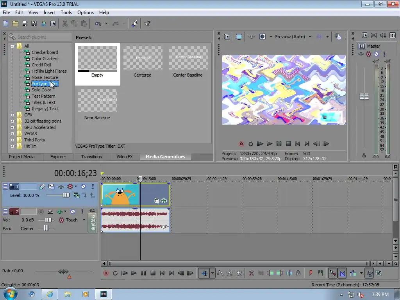Mute the Master bus
Viewport: 400px width, 300px height.
[x=376, y=54]
